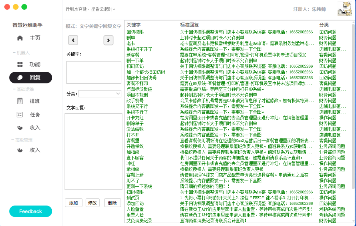Select the 人脸重置 keyword row
Image resolution: width=356 pixels, height=226 pixels.
point(135,209)
